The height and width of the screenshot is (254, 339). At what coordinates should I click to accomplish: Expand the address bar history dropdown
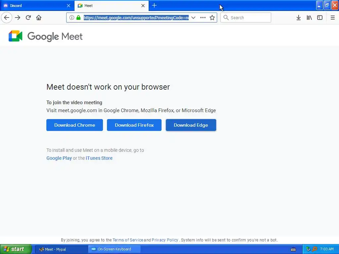[193, 18]
